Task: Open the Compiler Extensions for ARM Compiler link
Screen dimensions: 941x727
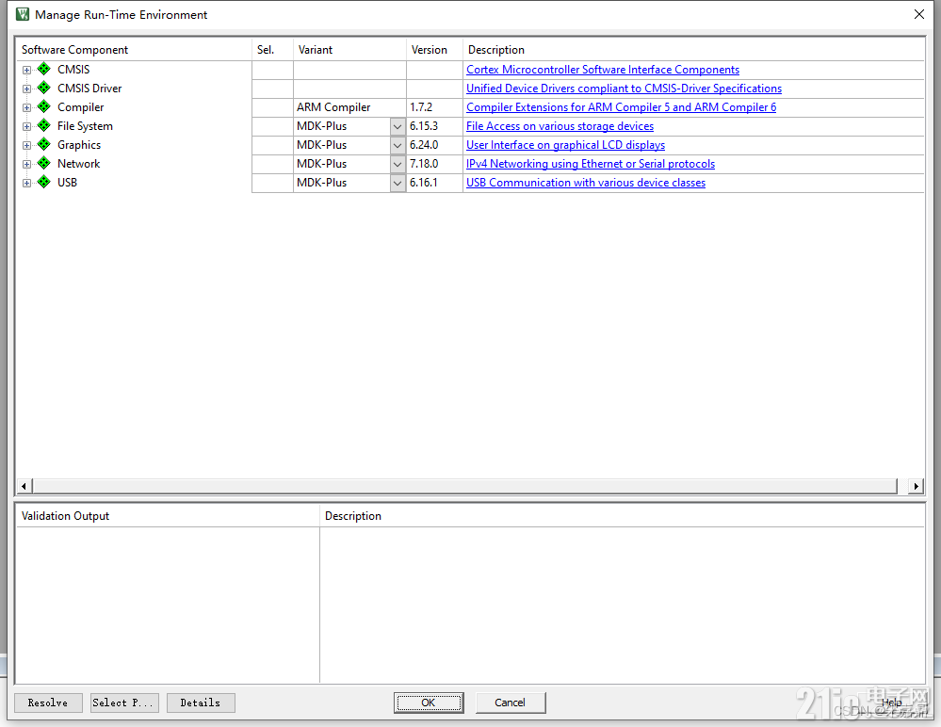Action: [621, 107]
